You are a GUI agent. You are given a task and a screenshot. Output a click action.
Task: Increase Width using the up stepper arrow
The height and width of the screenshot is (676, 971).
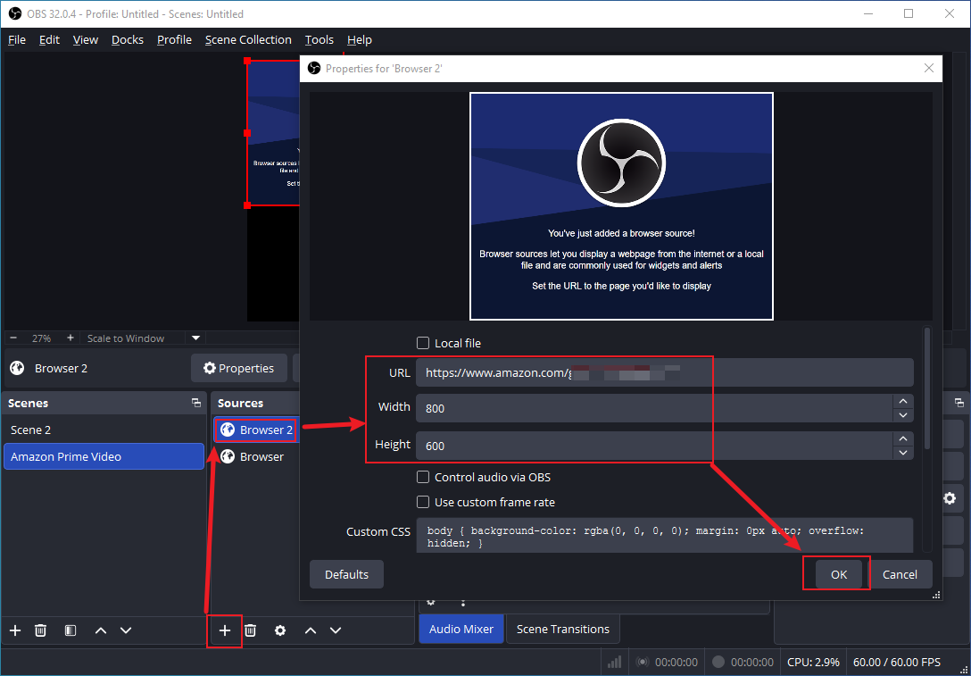tap(902, 402)
